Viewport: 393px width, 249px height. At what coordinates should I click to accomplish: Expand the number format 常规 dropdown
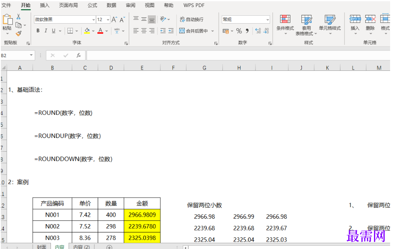(267, 19)
